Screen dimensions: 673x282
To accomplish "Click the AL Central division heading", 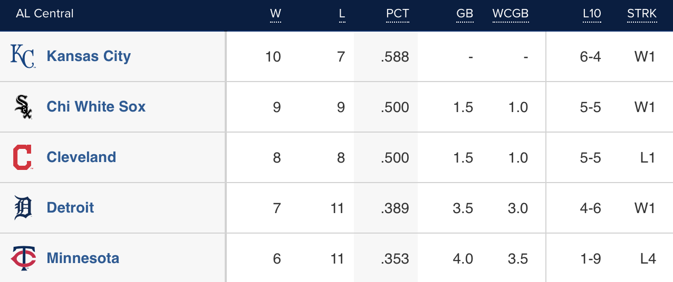I will pyautogui.click(x=45, y=14).
